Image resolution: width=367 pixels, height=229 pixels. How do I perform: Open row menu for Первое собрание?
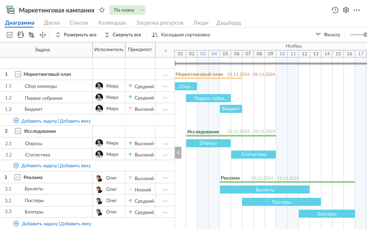[165, 98]
